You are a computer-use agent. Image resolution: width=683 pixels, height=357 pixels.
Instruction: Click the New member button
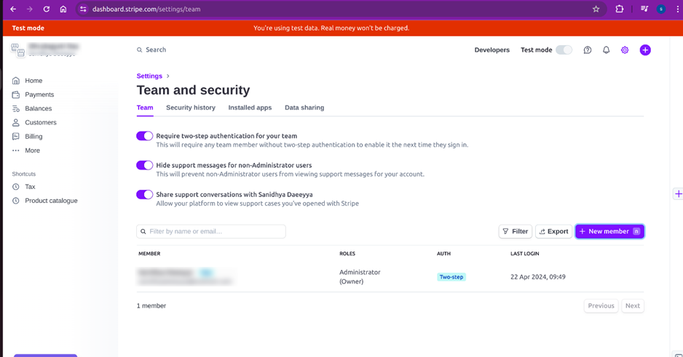[x=609, y=231]
